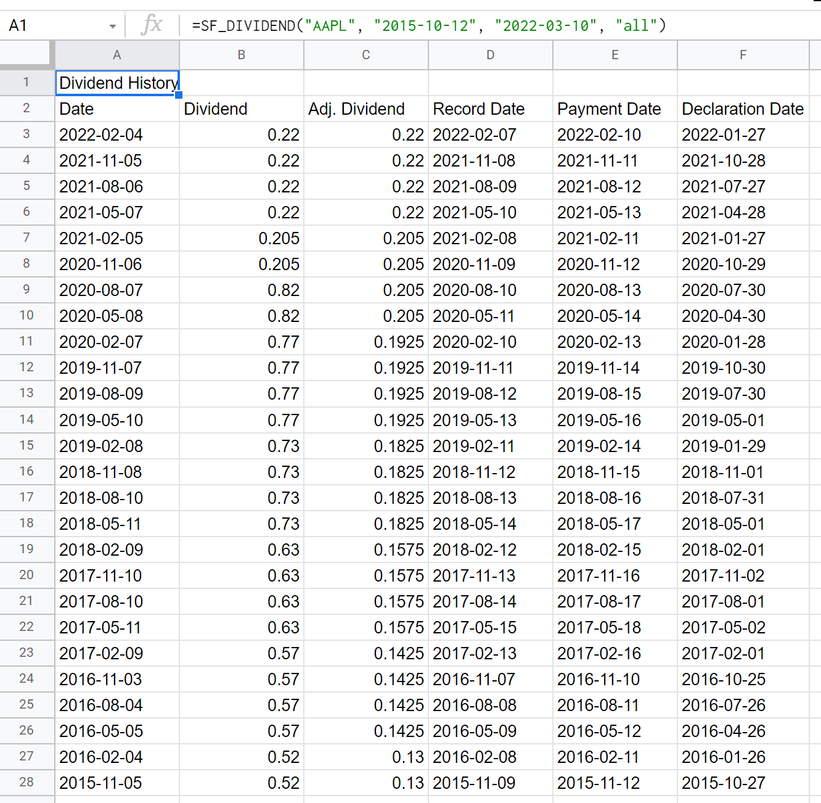Viewport: 821px width, 803px height.
Task: Select payment date 2019-08-15
Action: [615, 393]
